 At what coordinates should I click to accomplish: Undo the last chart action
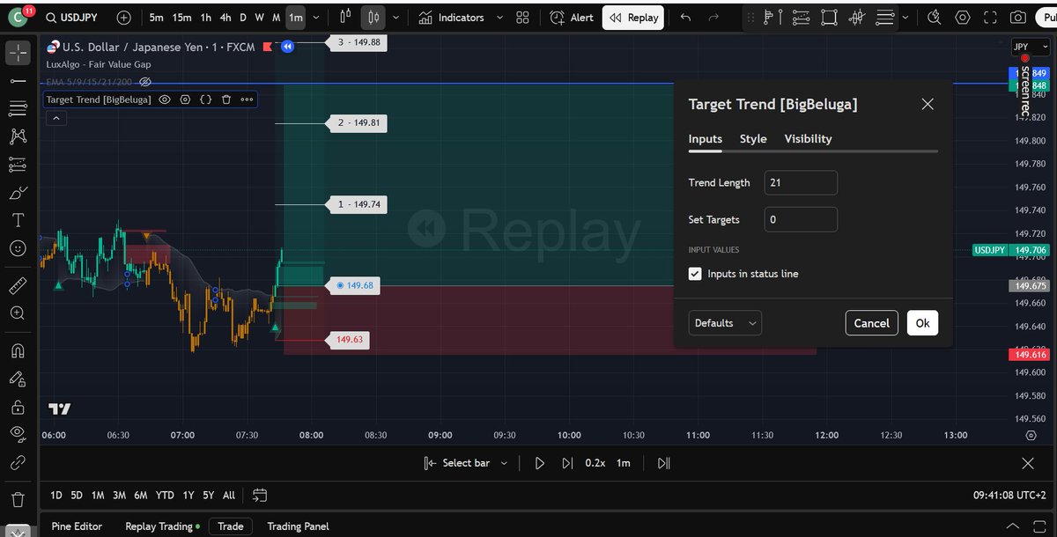click(686, 18)
